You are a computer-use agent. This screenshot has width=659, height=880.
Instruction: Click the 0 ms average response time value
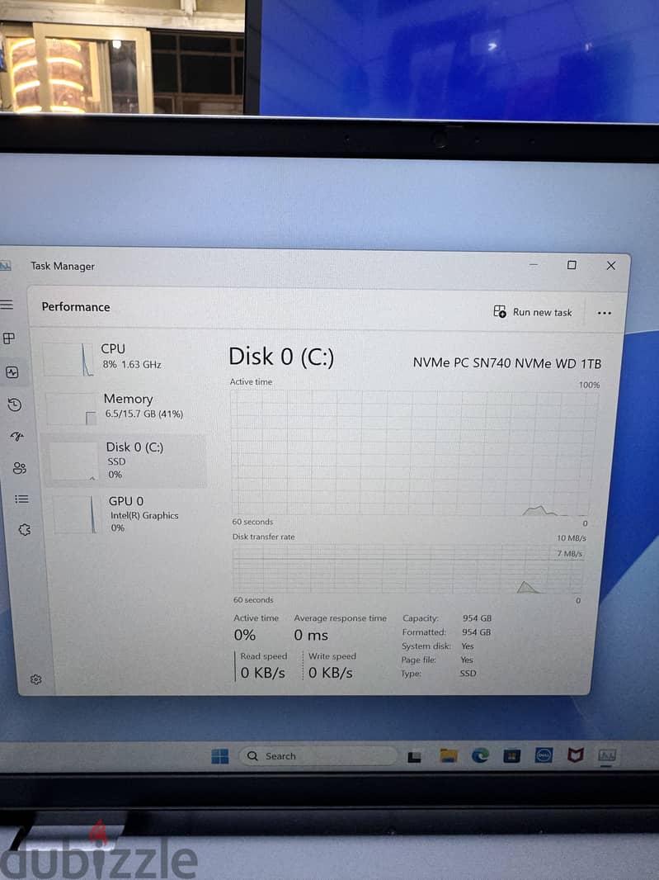tap(311, 636)
